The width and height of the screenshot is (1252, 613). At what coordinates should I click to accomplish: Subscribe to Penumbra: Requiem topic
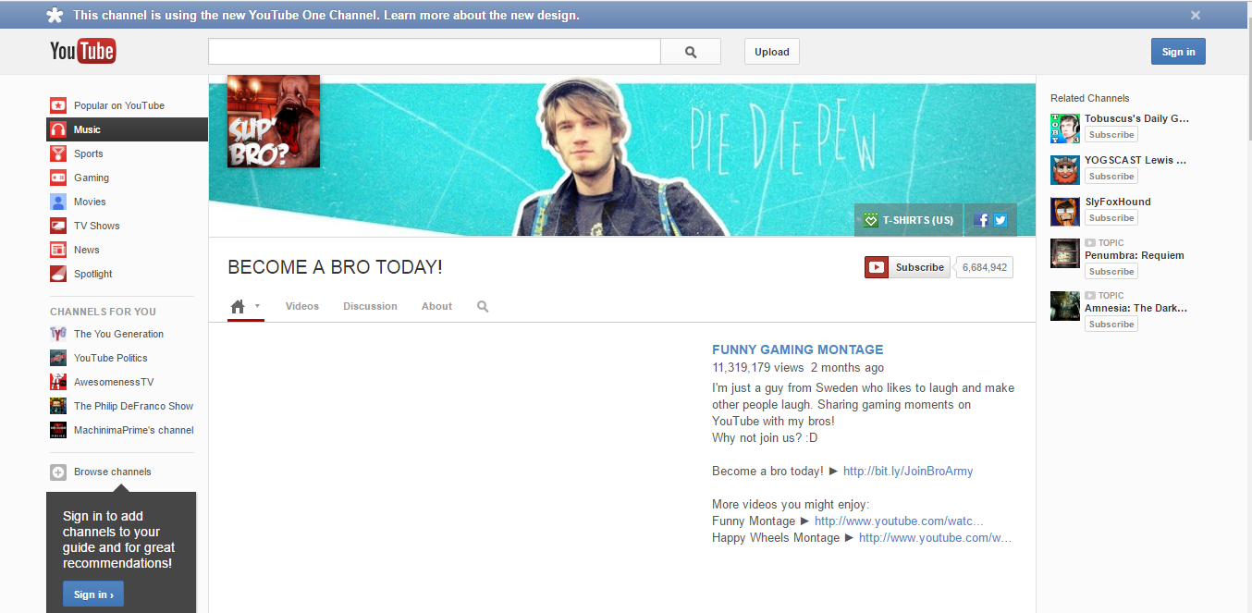[1111, 272]
